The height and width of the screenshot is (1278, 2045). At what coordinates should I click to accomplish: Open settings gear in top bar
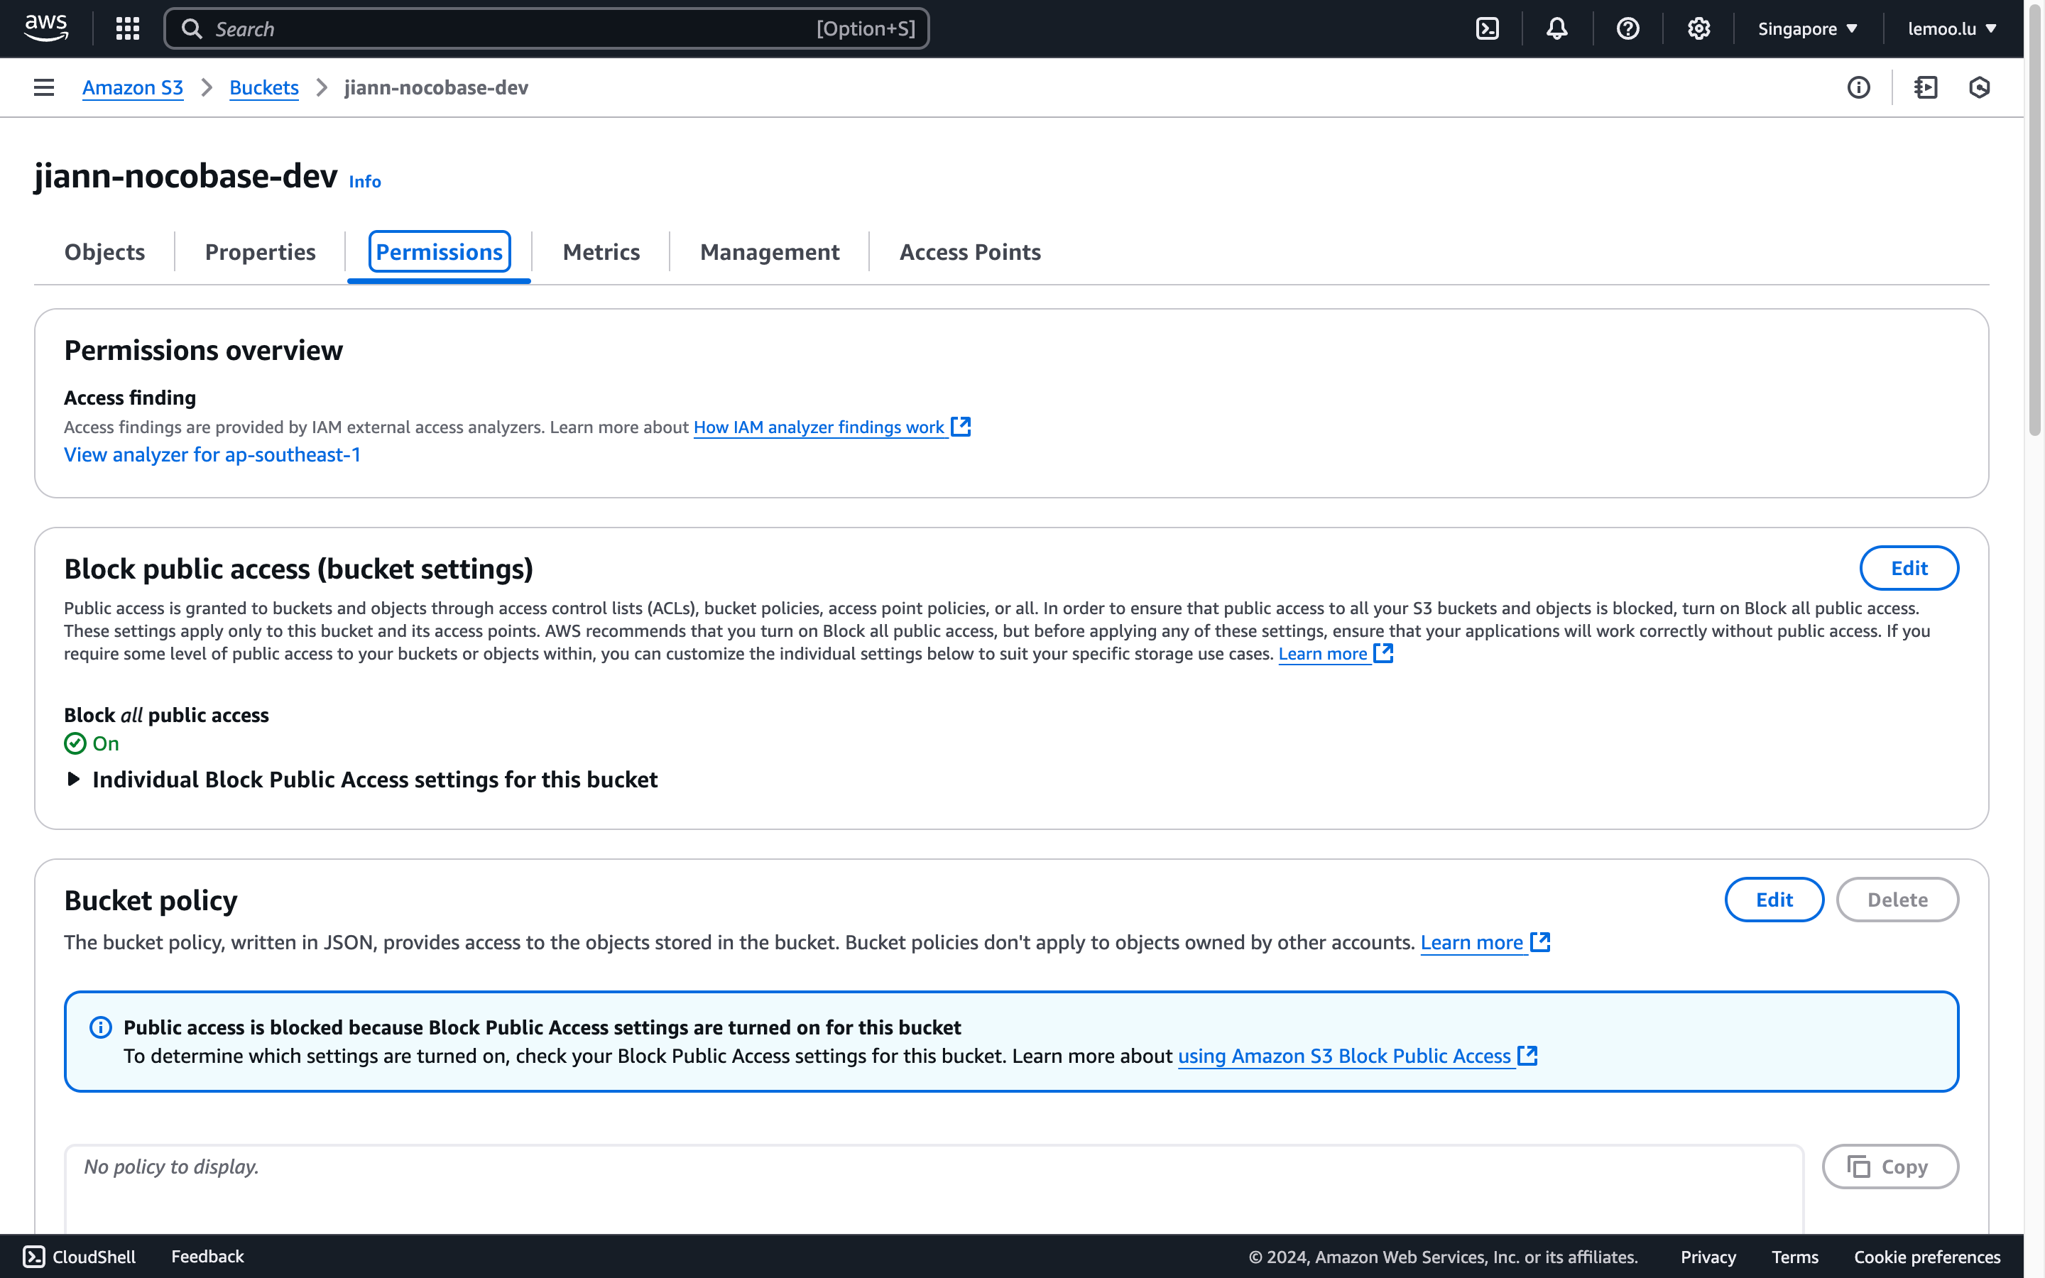[x=1698, y=28]
